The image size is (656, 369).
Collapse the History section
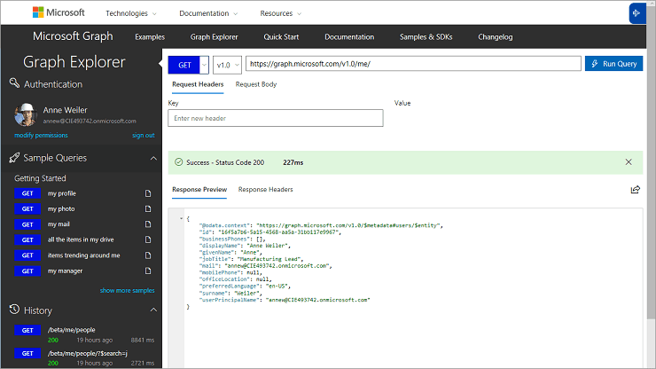(153, 310)
